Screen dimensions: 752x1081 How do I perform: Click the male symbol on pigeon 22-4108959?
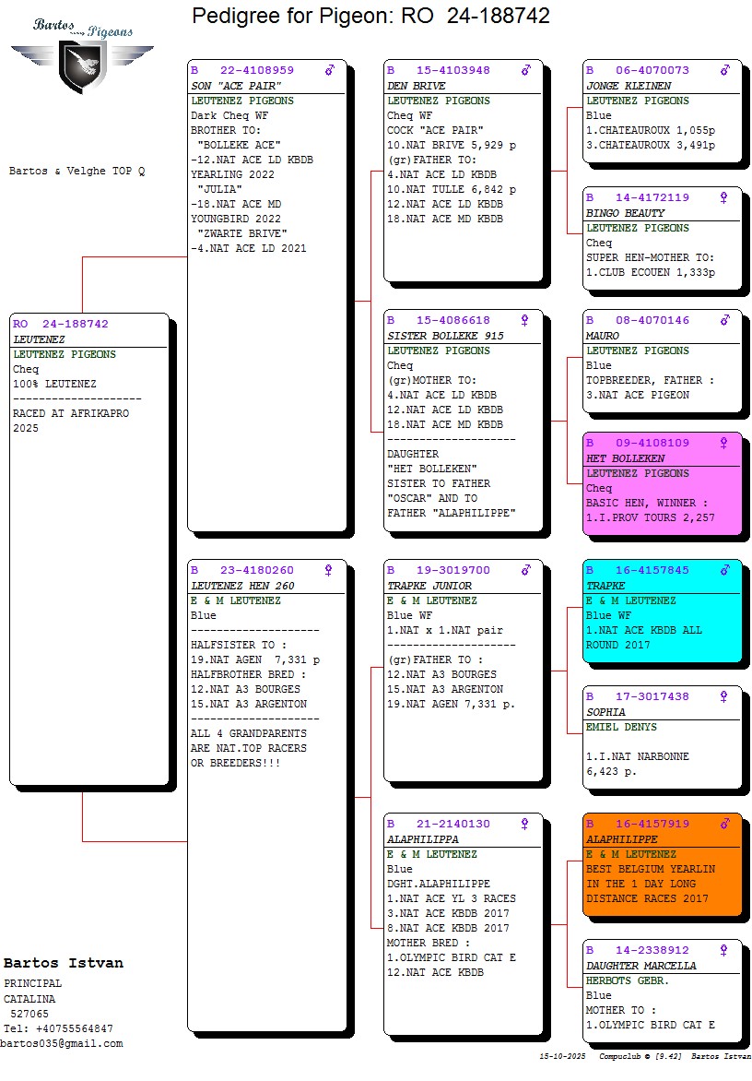[x=330, y=70]
